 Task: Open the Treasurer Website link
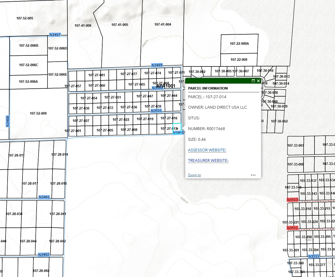click(x=208, y=160)
